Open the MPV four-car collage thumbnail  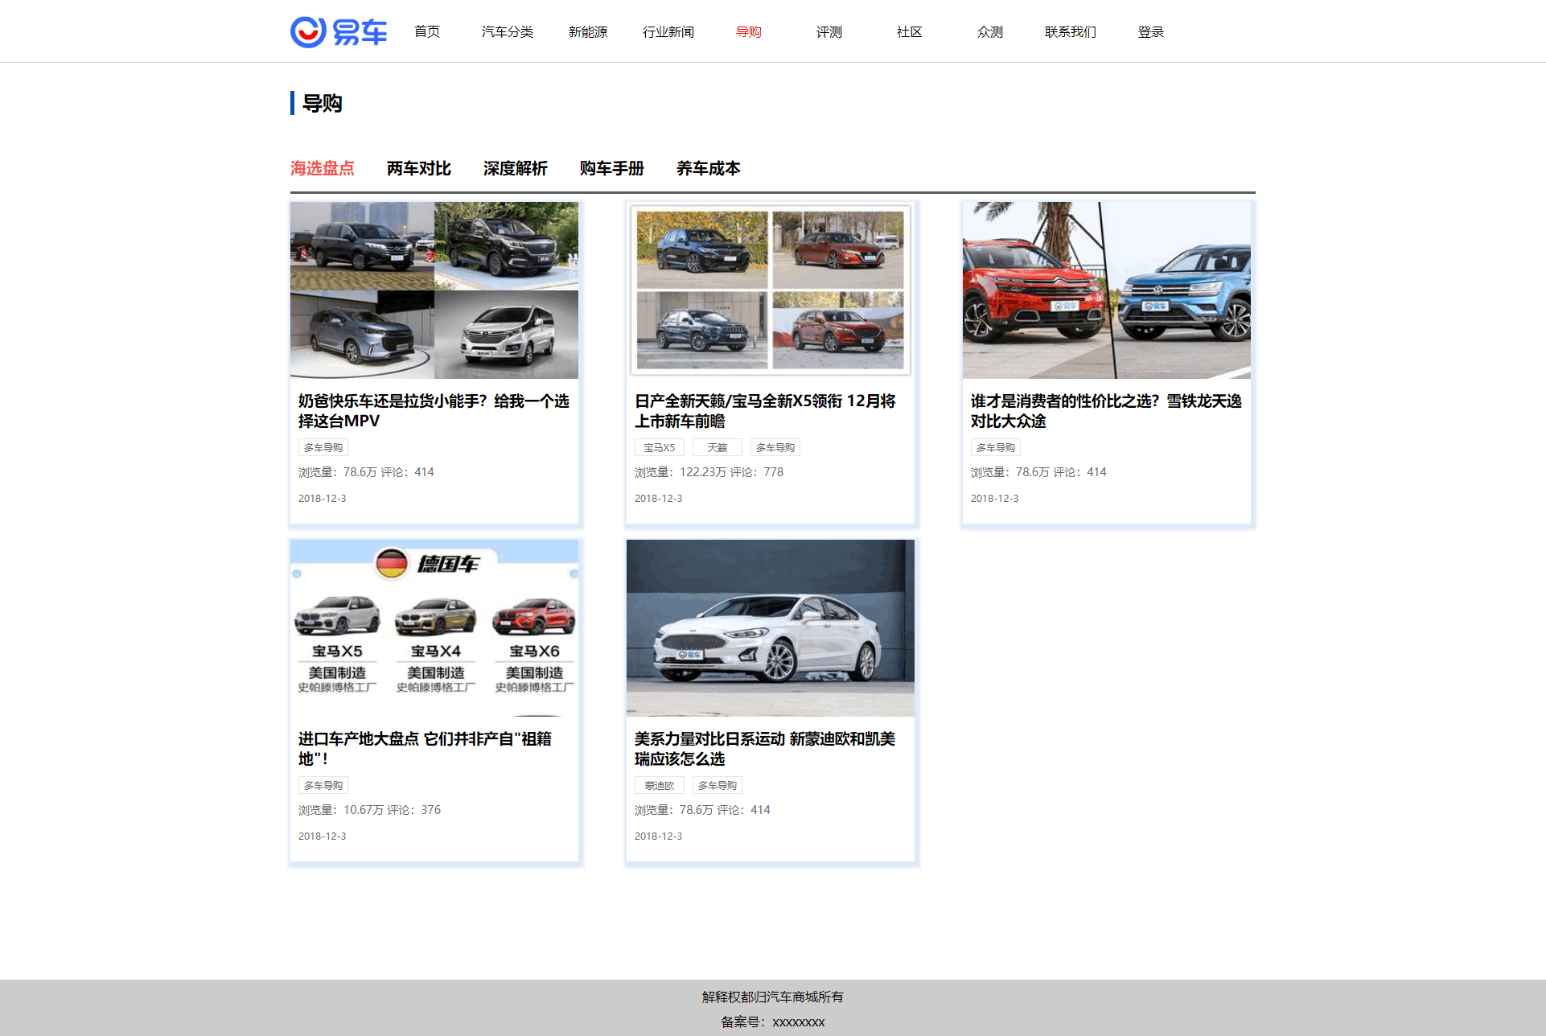pyautogui.click(x=434, y=290)
